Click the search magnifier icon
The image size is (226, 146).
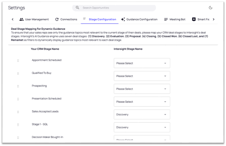click(x=77, y=7)
